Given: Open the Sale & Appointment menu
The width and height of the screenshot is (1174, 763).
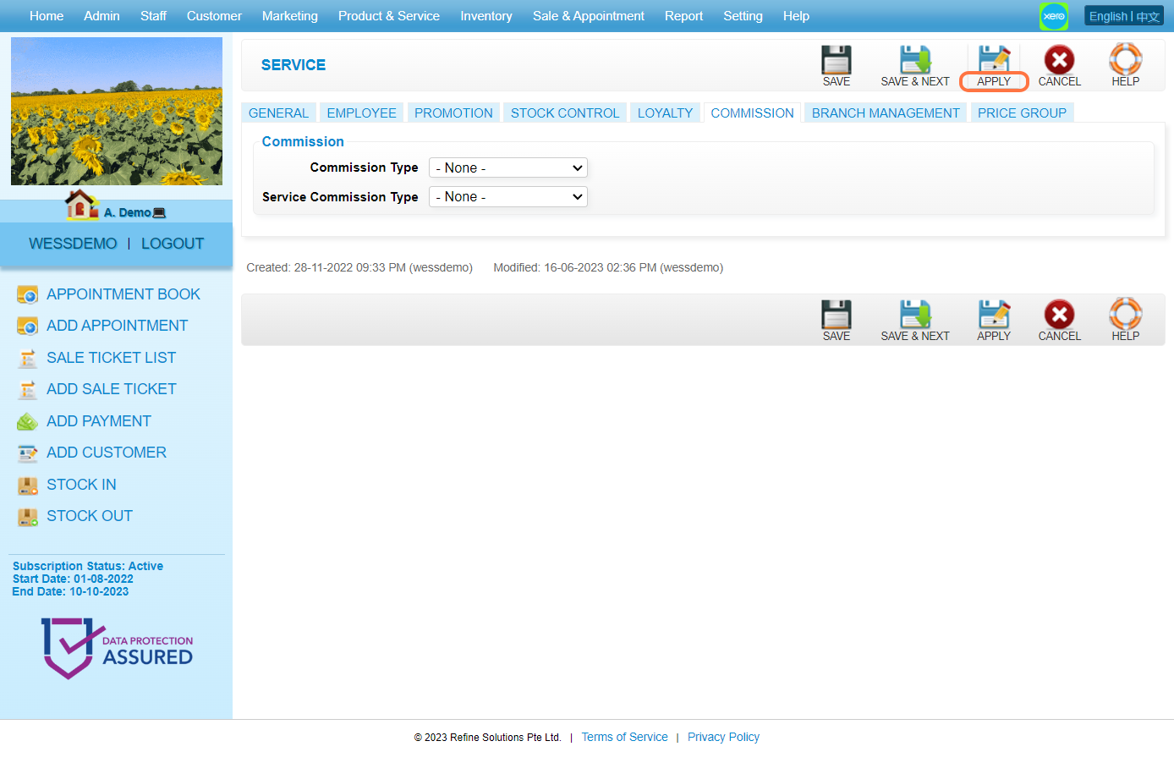Looking at the screenshot, I should click(x=589, y=16).
